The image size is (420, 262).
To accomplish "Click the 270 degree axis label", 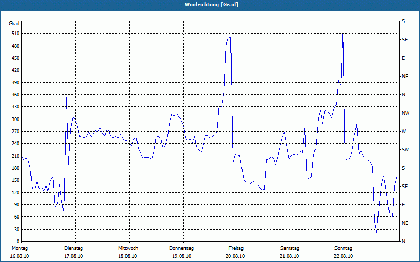I will tap(16, 132).
